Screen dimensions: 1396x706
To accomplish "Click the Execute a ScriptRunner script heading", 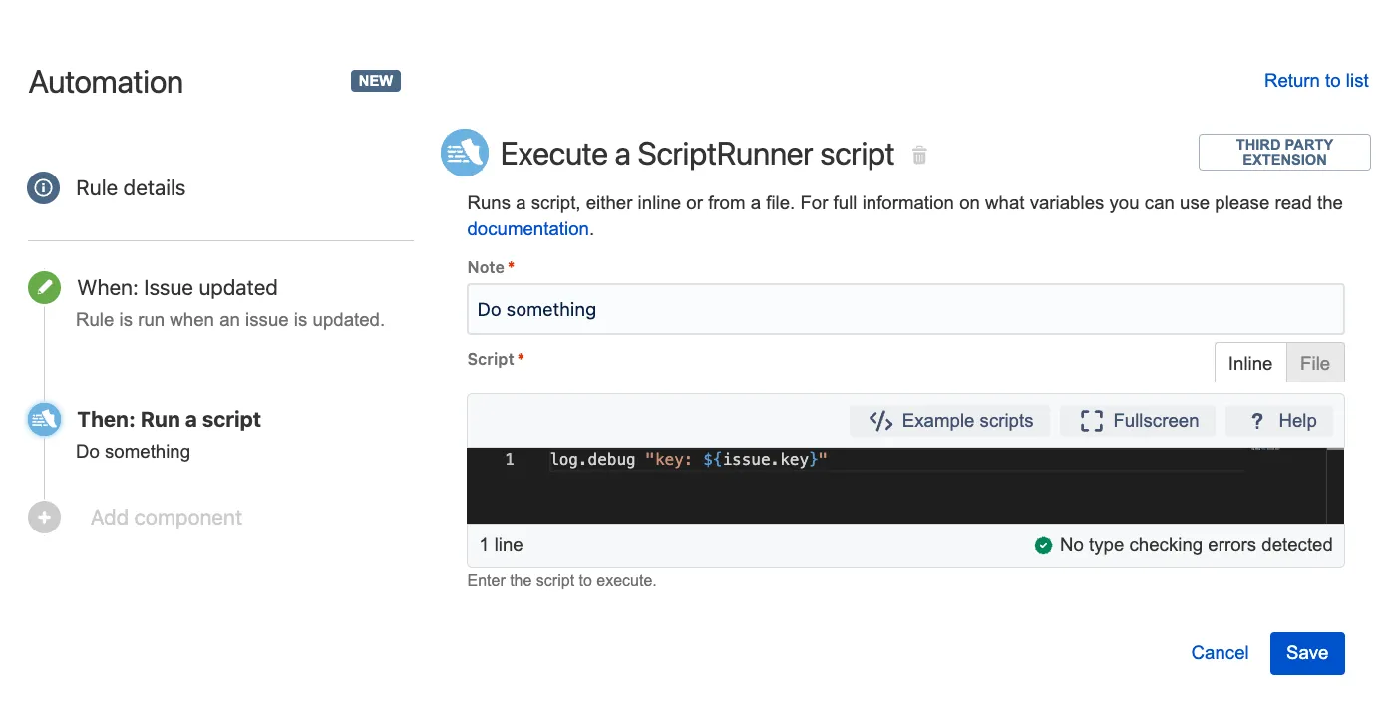I will point(697,155).
